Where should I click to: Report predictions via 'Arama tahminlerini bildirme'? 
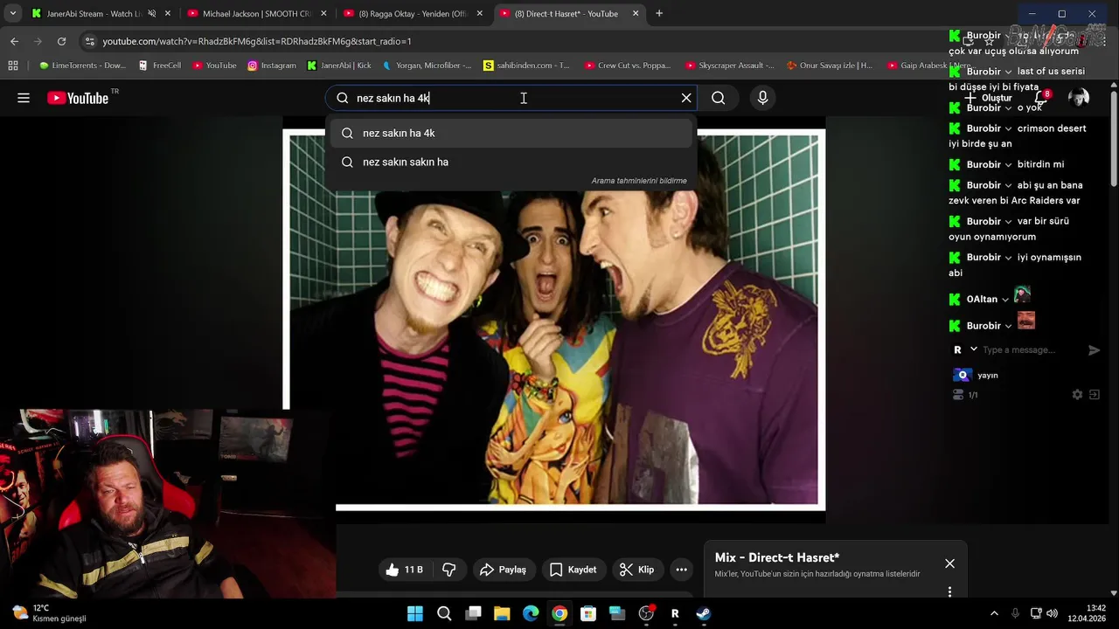click(639, 181)
